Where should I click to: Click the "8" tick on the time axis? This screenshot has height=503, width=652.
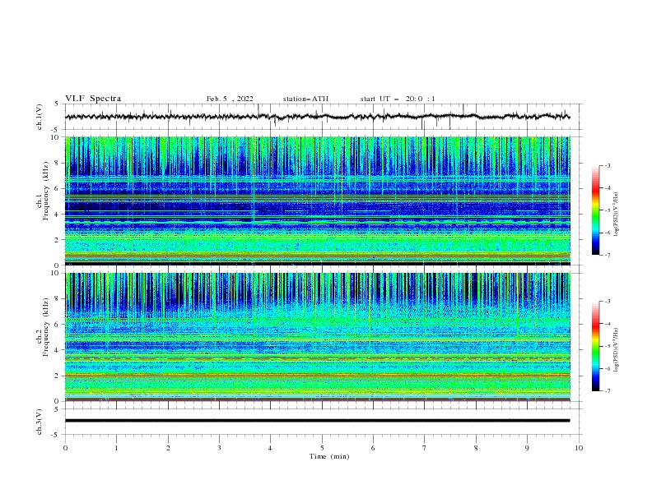pos(476,448)
